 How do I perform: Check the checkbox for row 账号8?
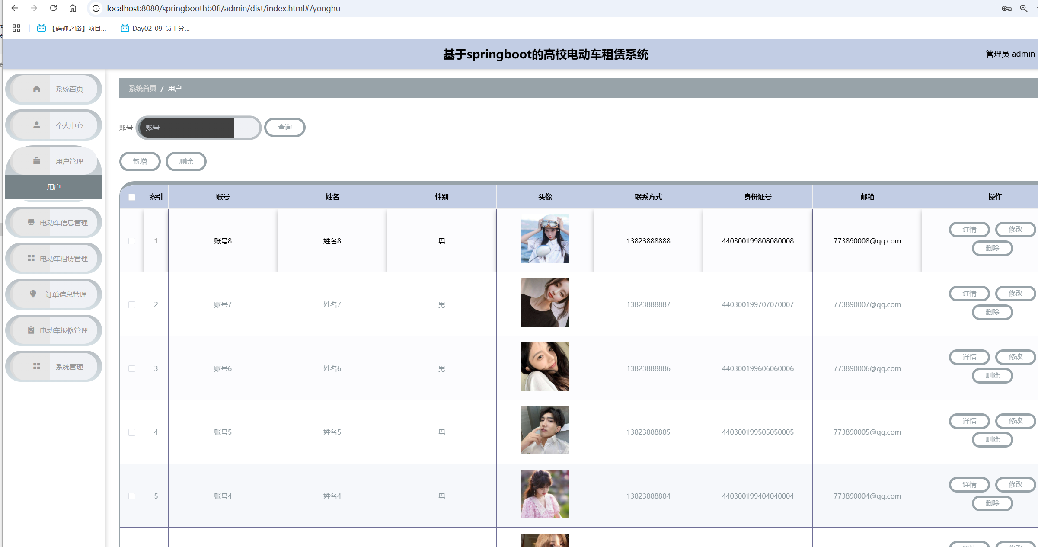coord(132,241)
